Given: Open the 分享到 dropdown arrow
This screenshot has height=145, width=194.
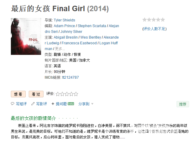Looking at the screenshot, I should click(92, 104).
